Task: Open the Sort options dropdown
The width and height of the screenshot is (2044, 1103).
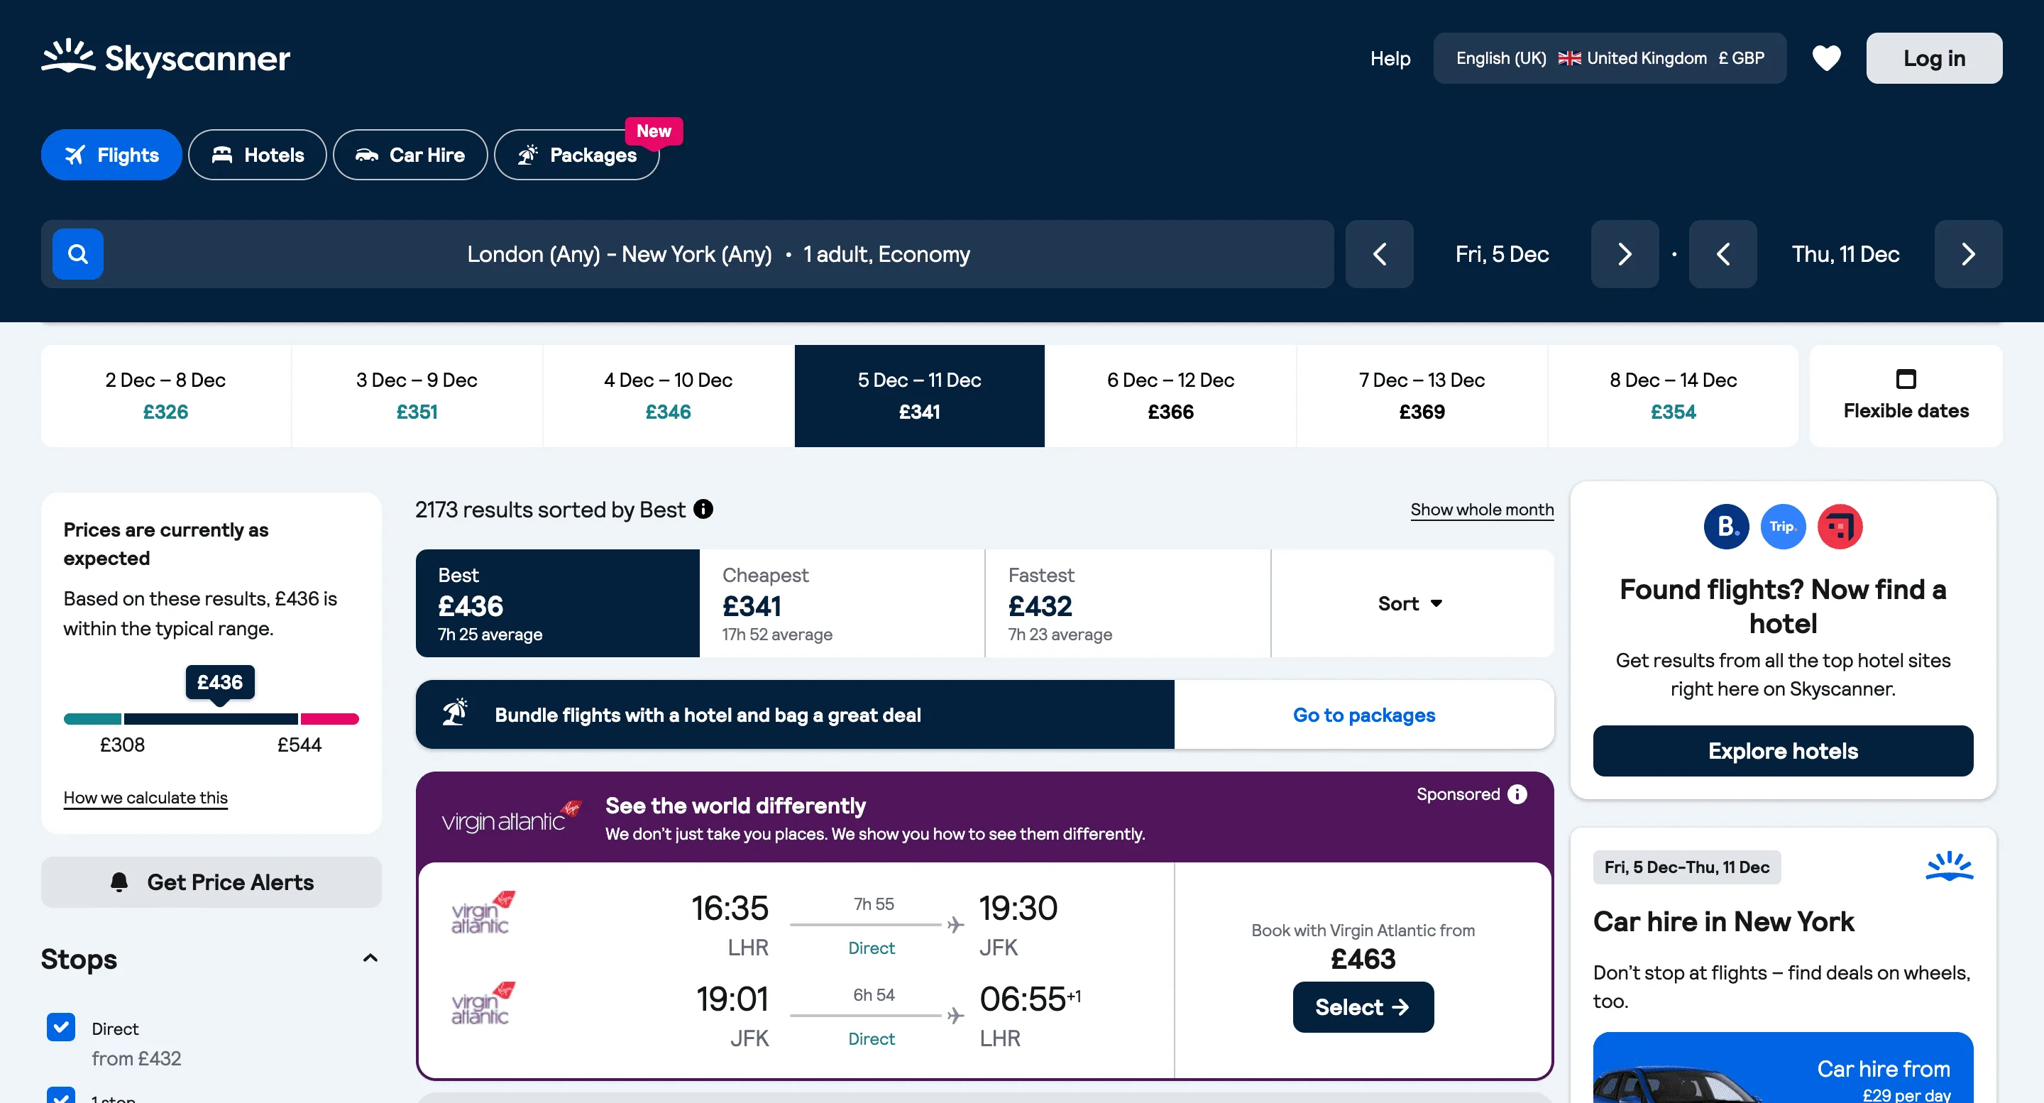Action: [x=1411, y=603]
